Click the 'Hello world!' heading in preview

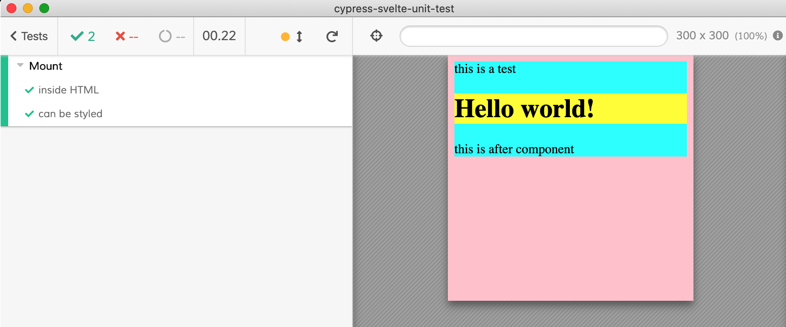coord(524,109)
